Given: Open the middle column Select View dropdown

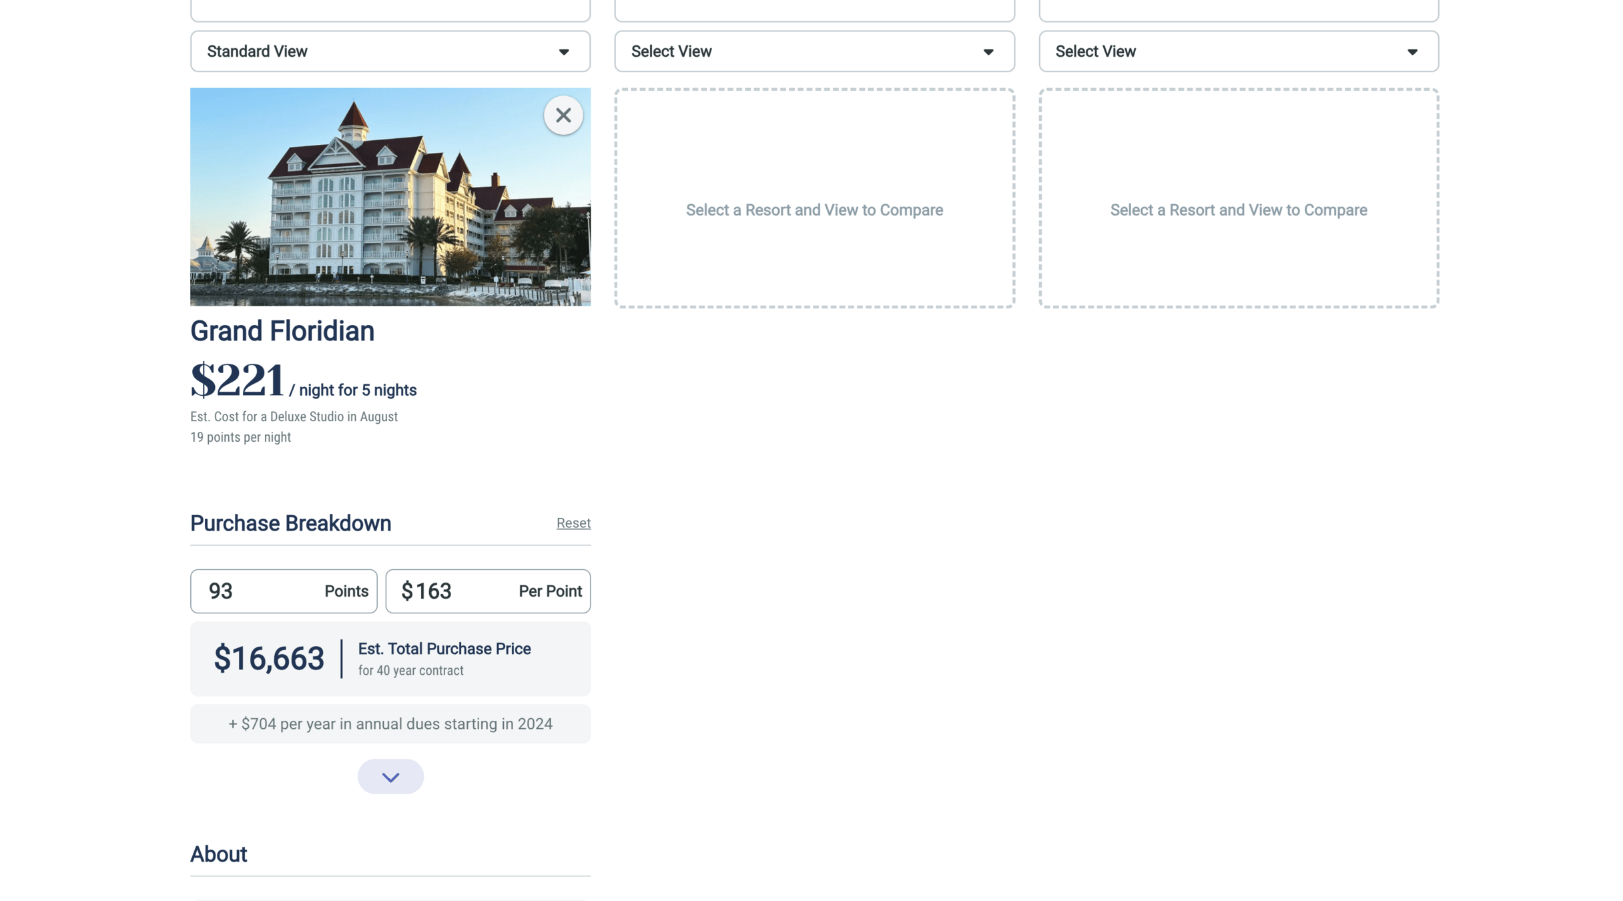Looking at the screenshot, I should pos(814,51).
